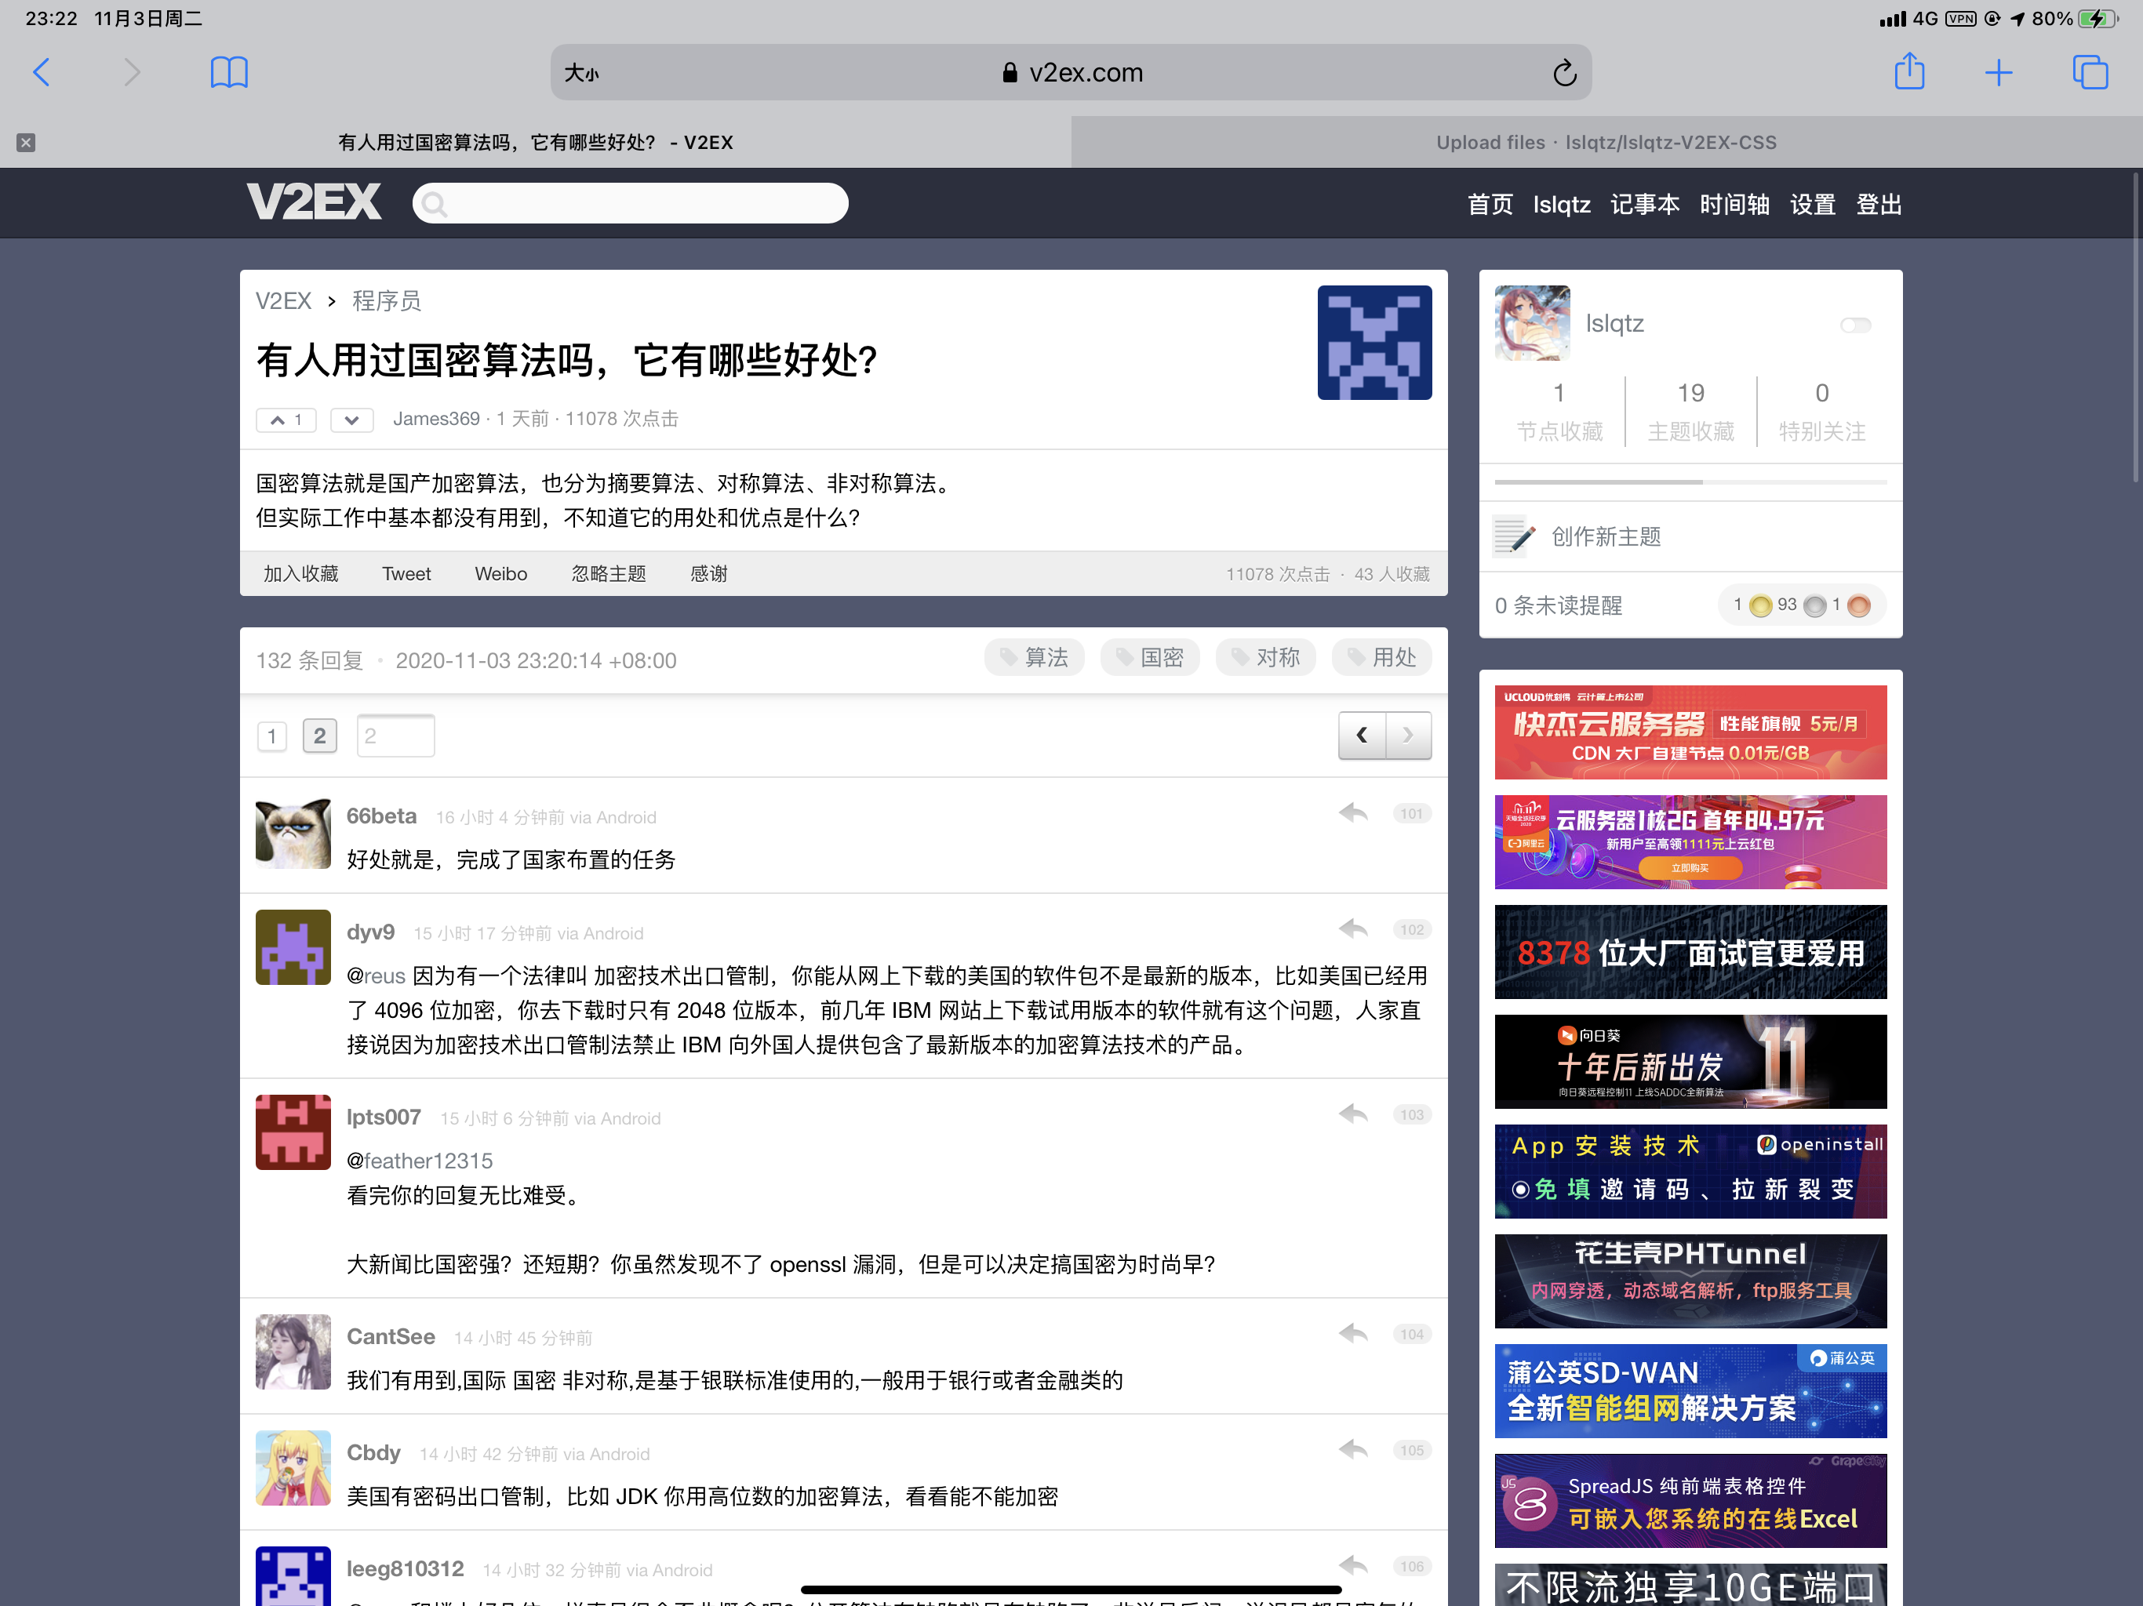Open the 大小 text size menu
The image size is (2143, 1606).
[x=581, y=73]
